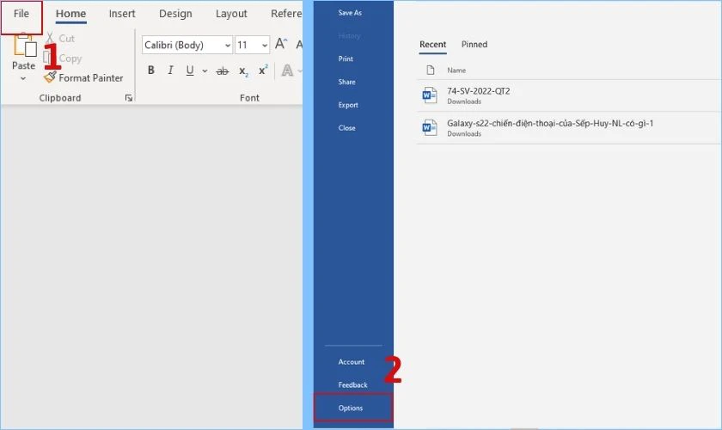Expand the Paste options arrow
722x430 pixels.
pos(23,79)
